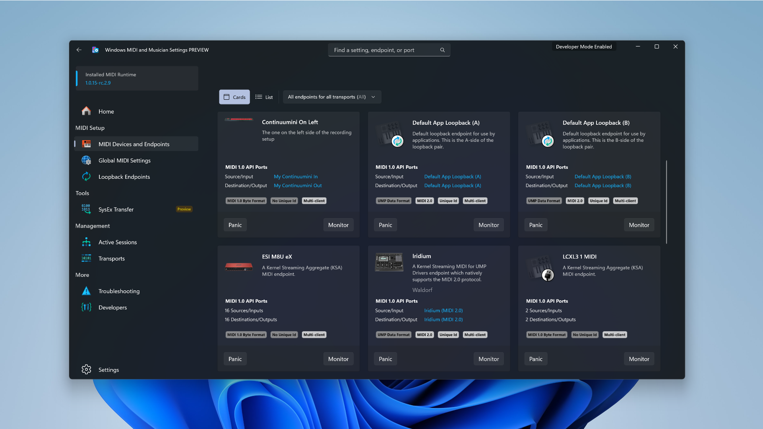Open Loopback Endpoints via its loop icon
The width and height of the screenshot is (763, 429).
86,176
